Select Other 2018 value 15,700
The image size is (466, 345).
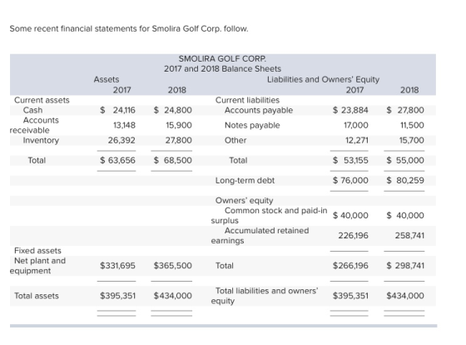412,140
